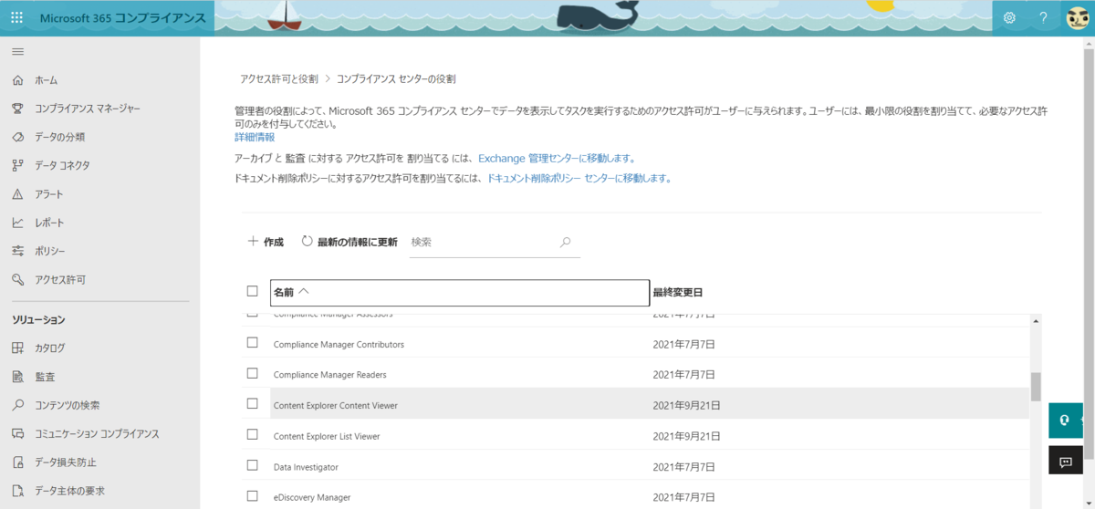Select the Data Investigator role name

(x=306, y=467)
